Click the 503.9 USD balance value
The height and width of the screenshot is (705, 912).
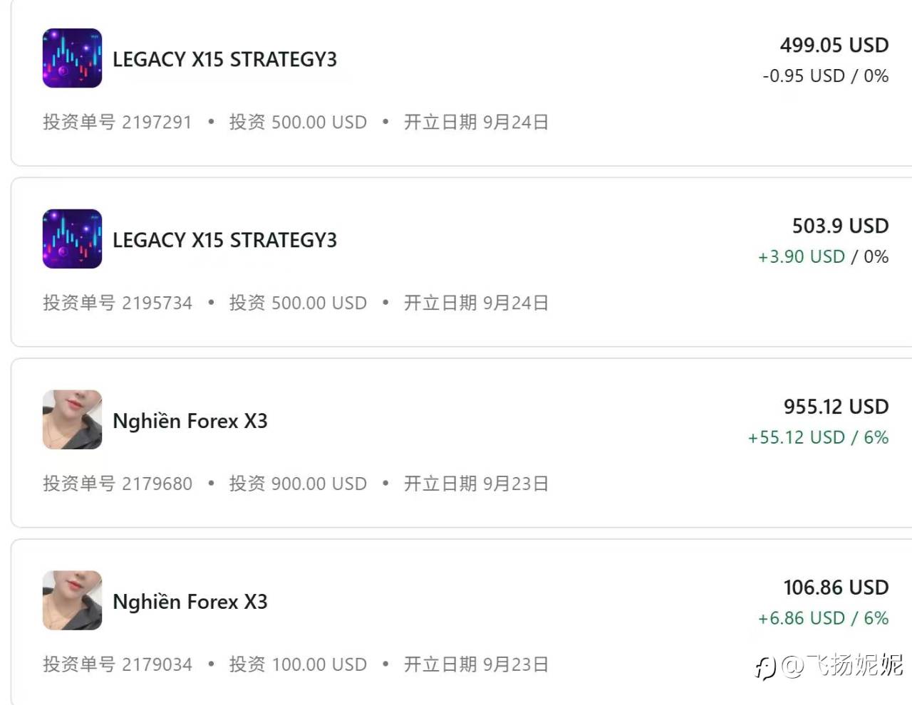(840, 226)
